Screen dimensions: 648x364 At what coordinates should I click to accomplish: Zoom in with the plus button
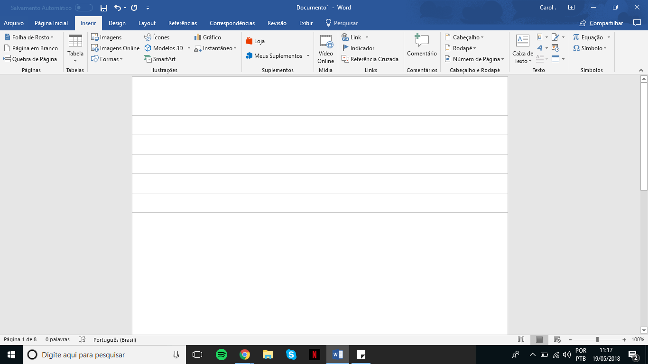[624, 339]
